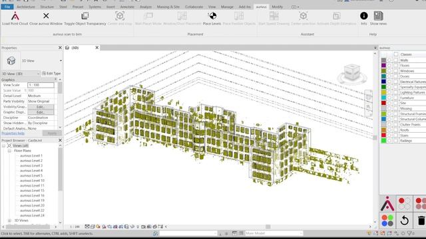
Task: Click the Start Speed Drawing icon
Action: pyautogui.click(x=274, y=16)
